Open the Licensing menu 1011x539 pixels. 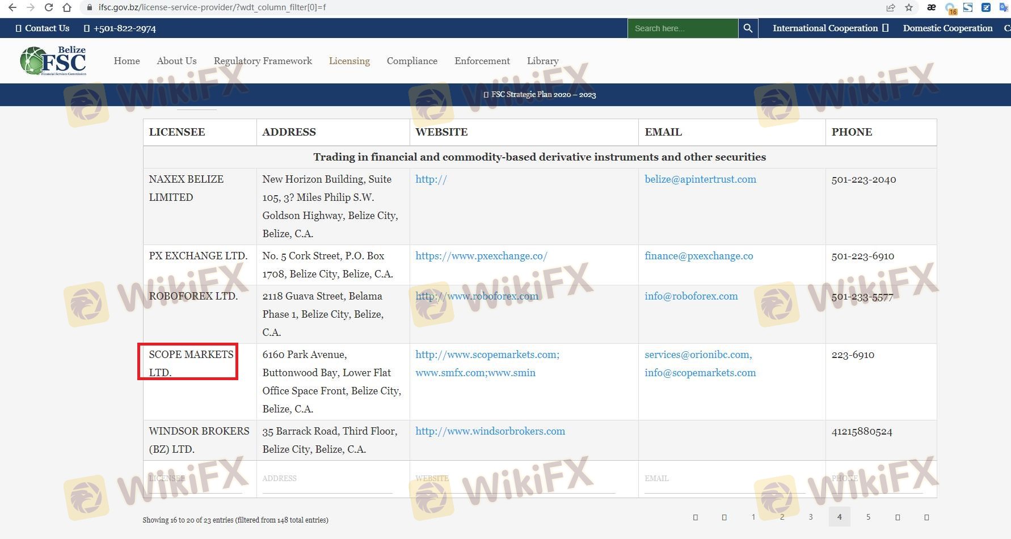coord(349,61)
